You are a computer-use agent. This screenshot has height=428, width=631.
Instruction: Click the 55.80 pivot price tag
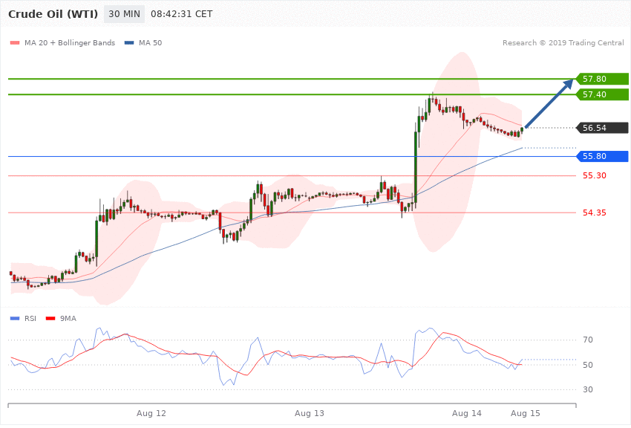click(x=602, y=156)
